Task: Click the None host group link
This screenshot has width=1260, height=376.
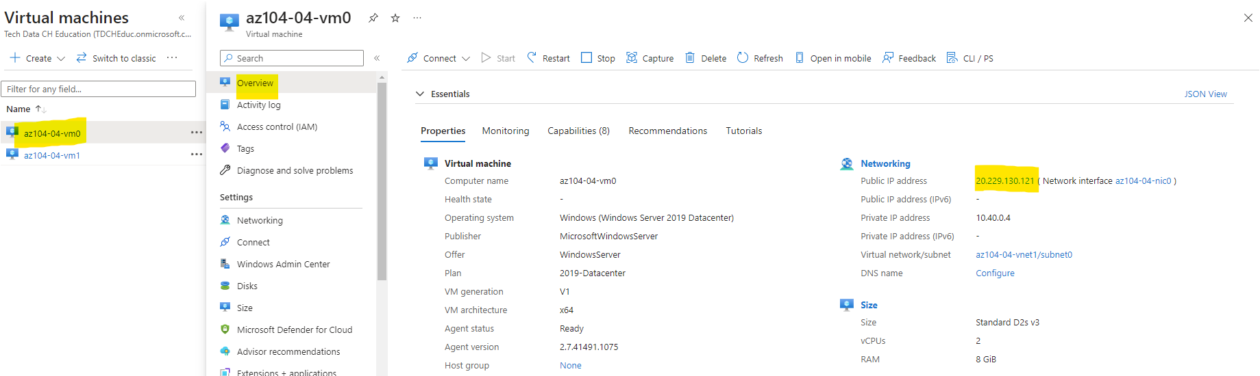Action: coord(570,365)
